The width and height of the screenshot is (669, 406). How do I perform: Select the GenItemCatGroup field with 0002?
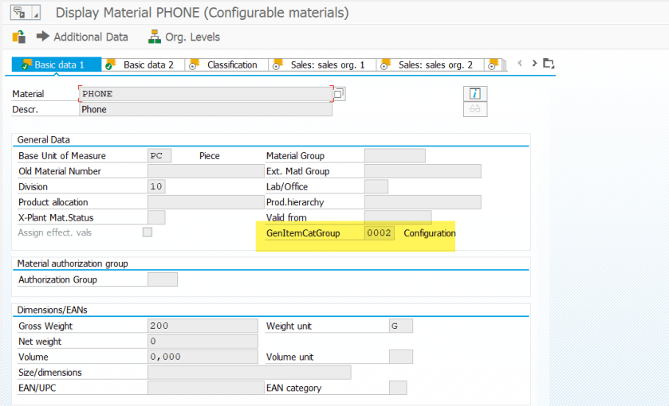[380, 233]
